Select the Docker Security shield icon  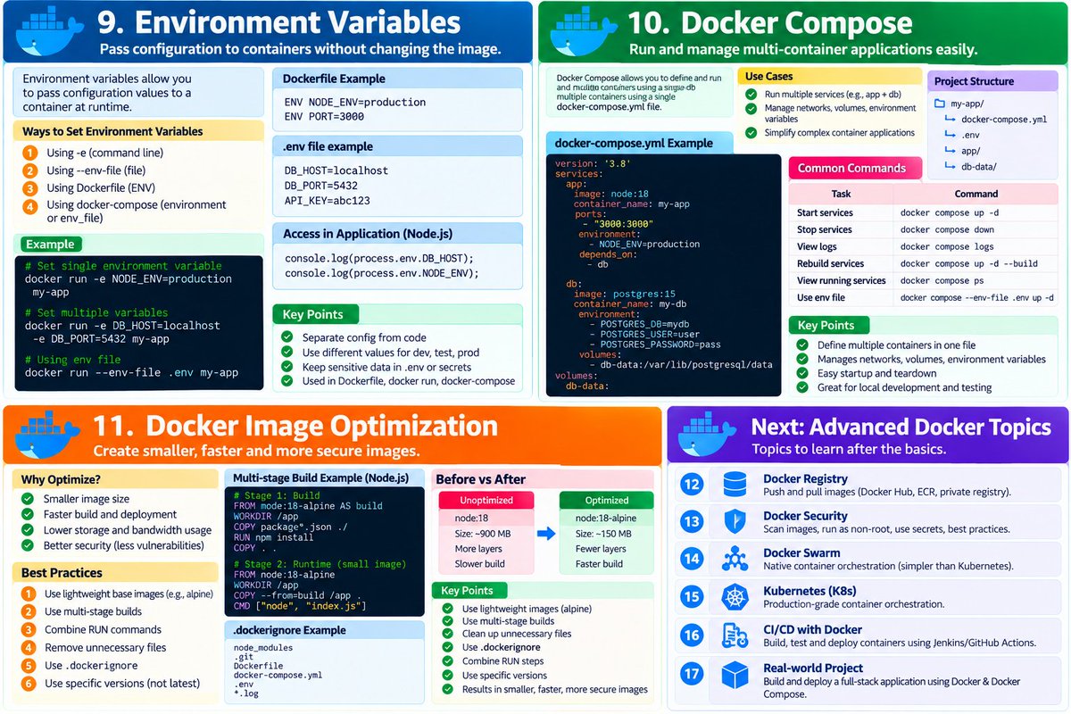(x=735, y=522)
